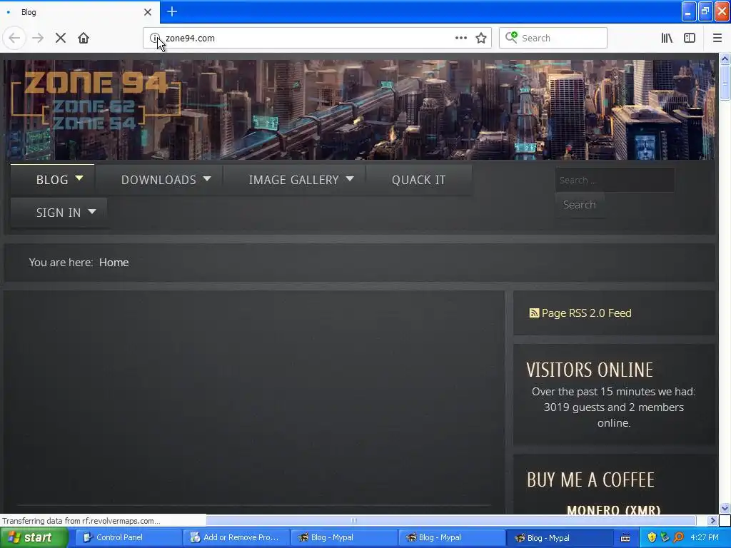
Task: Click the 4:27 PM clock
Action: pyautogui.click(x=705, y=537)
